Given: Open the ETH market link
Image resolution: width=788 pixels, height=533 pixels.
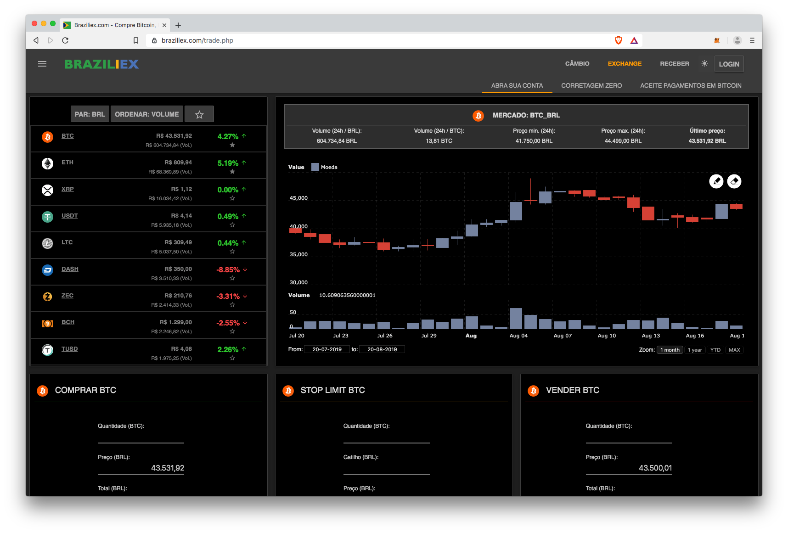Looking at the screenshot, I should point(68,163).
